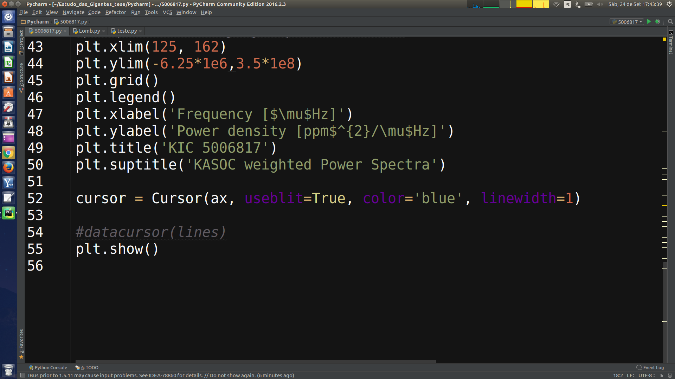The height and width of the screenshot is (379, 675).
Task: Open Google Chrome in launcher
Action: point(8,153)
